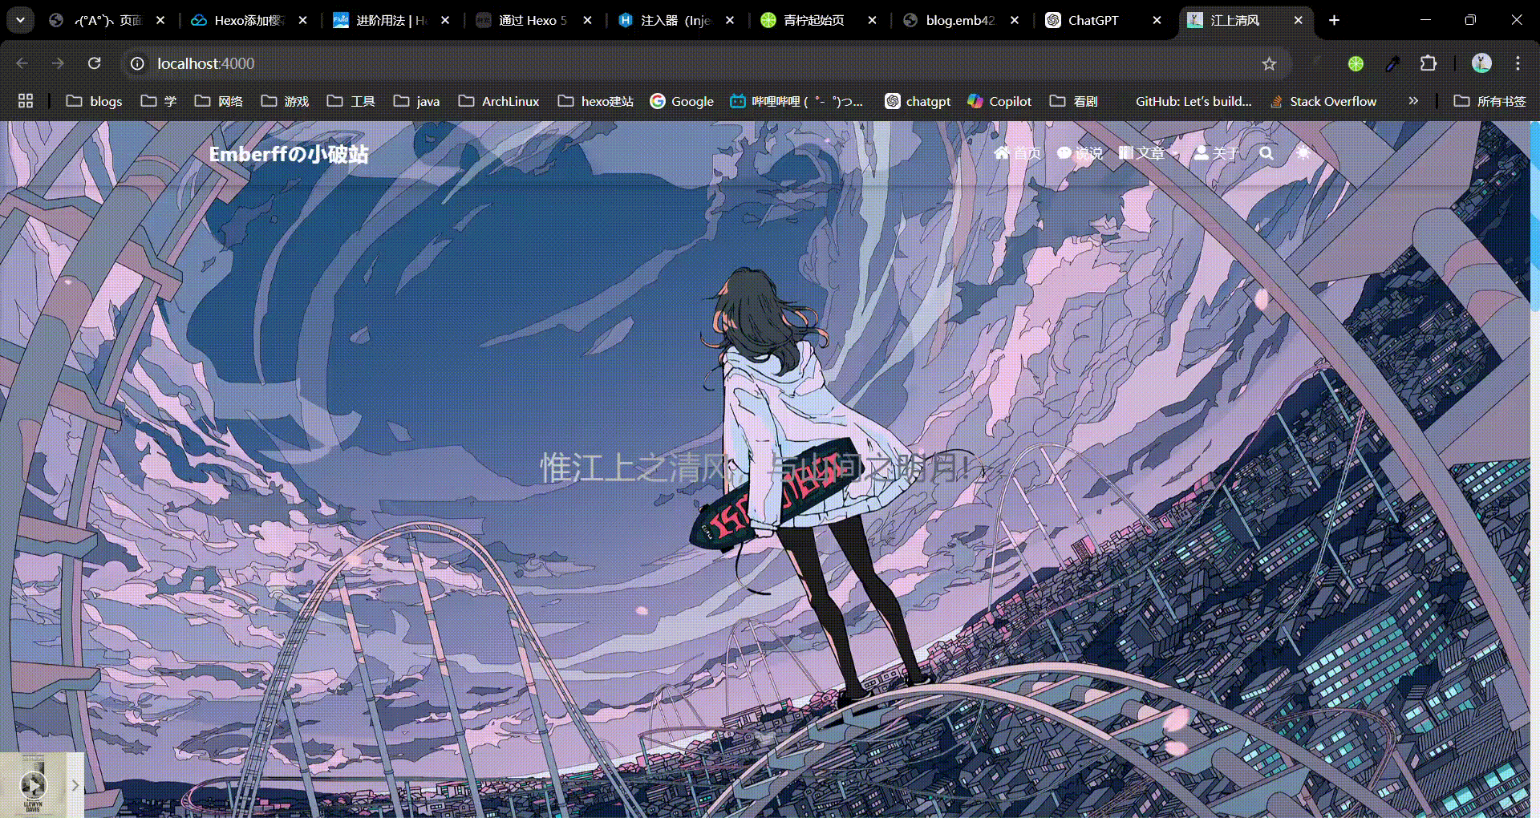Open the 游戏 bookmark folder
1540x818 pixels.
coord(286,101)
